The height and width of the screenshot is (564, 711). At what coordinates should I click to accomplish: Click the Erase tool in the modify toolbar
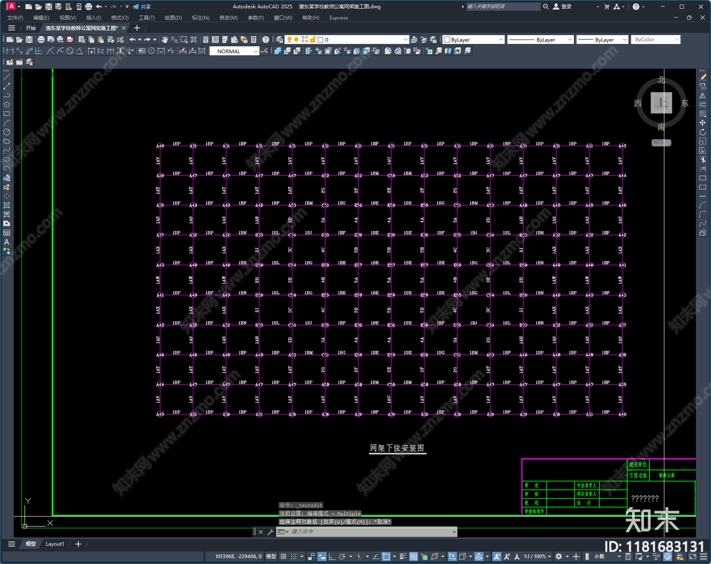(x=703, y=77)
